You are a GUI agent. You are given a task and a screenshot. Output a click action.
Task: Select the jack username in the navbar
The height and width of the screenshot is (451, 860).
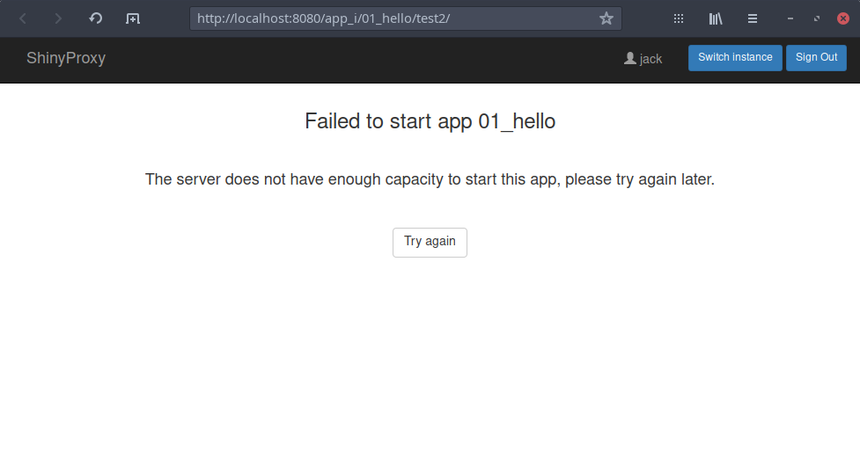point(651,59)
